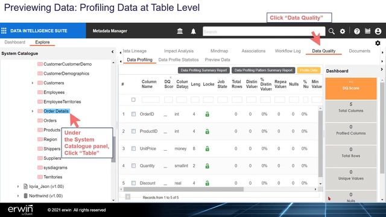Click the Region table icon
386x217 pixels.
(x=40, y=139)
